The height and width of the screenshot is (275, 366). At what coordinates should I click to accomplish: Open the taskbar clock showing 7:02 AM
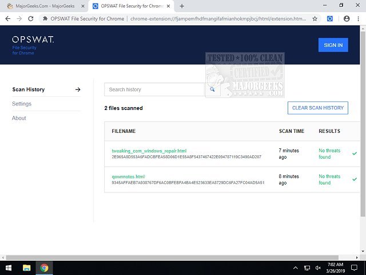pyautogui.click(x=336, y=268)
